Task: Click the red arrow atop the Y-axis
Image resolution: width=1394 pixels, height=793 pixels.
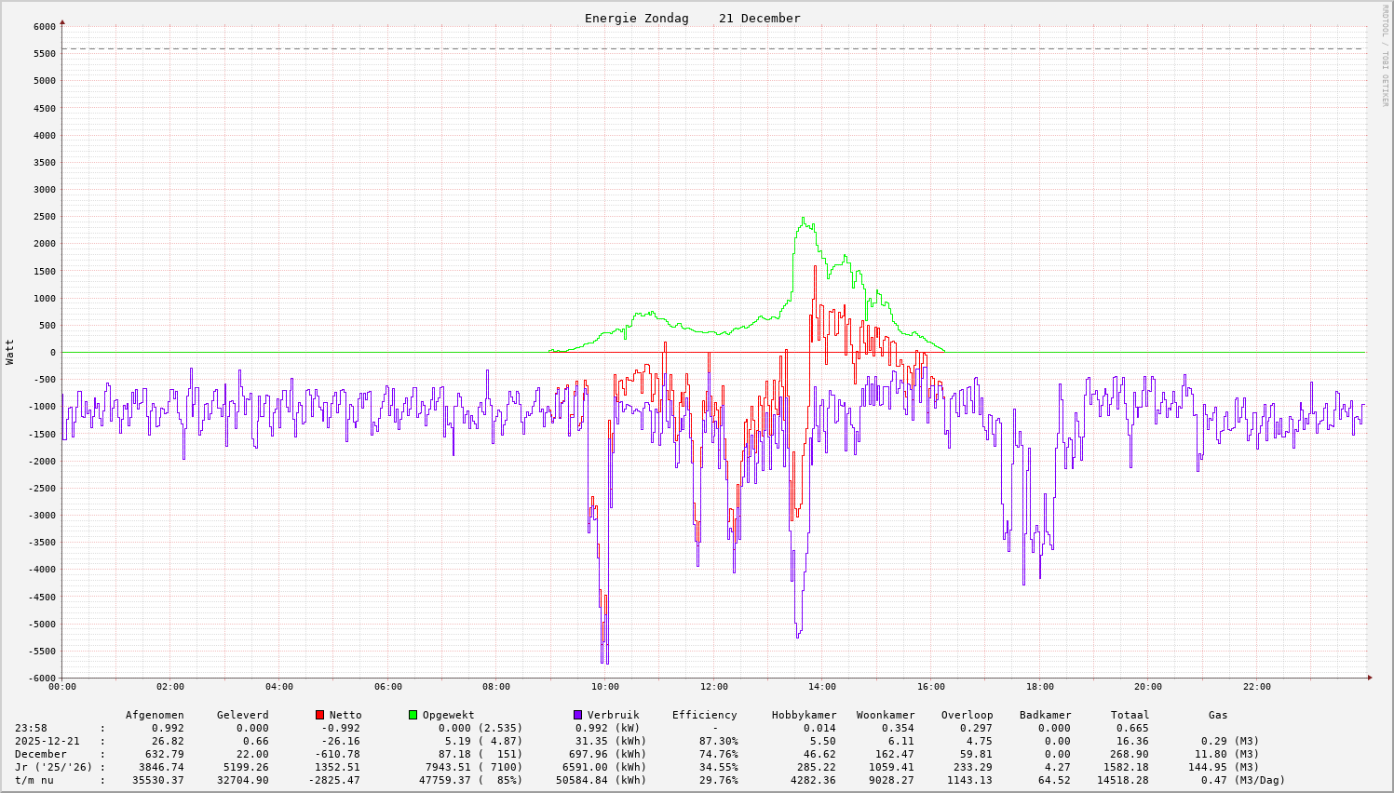Action: click(x=62, y=21)
